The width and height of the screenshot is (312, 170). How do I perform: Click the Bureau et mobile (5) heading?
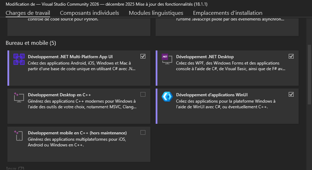coord(31,43)
